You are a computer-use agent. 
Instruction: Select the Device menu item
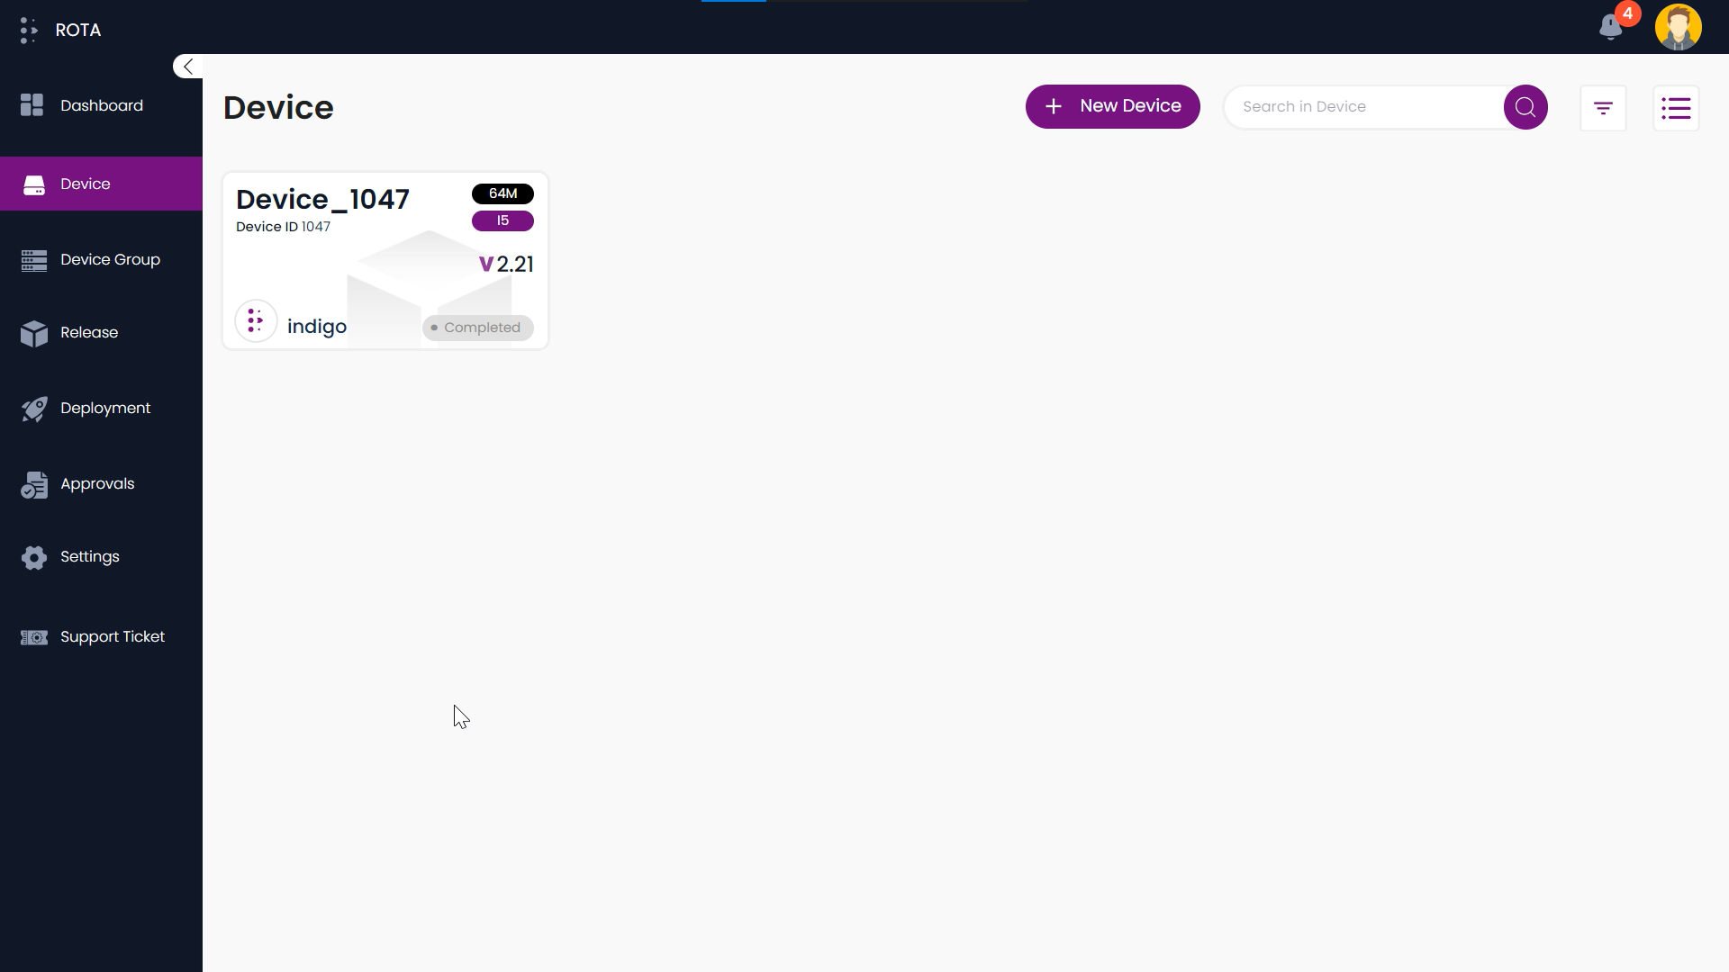coord(101,184)
